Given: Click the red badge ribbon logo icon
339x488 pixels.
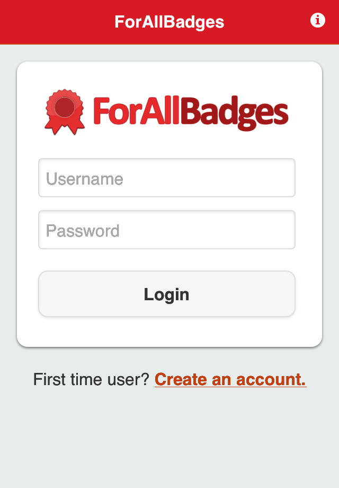Looking at the screenshot, I should [x=64, y=111].
